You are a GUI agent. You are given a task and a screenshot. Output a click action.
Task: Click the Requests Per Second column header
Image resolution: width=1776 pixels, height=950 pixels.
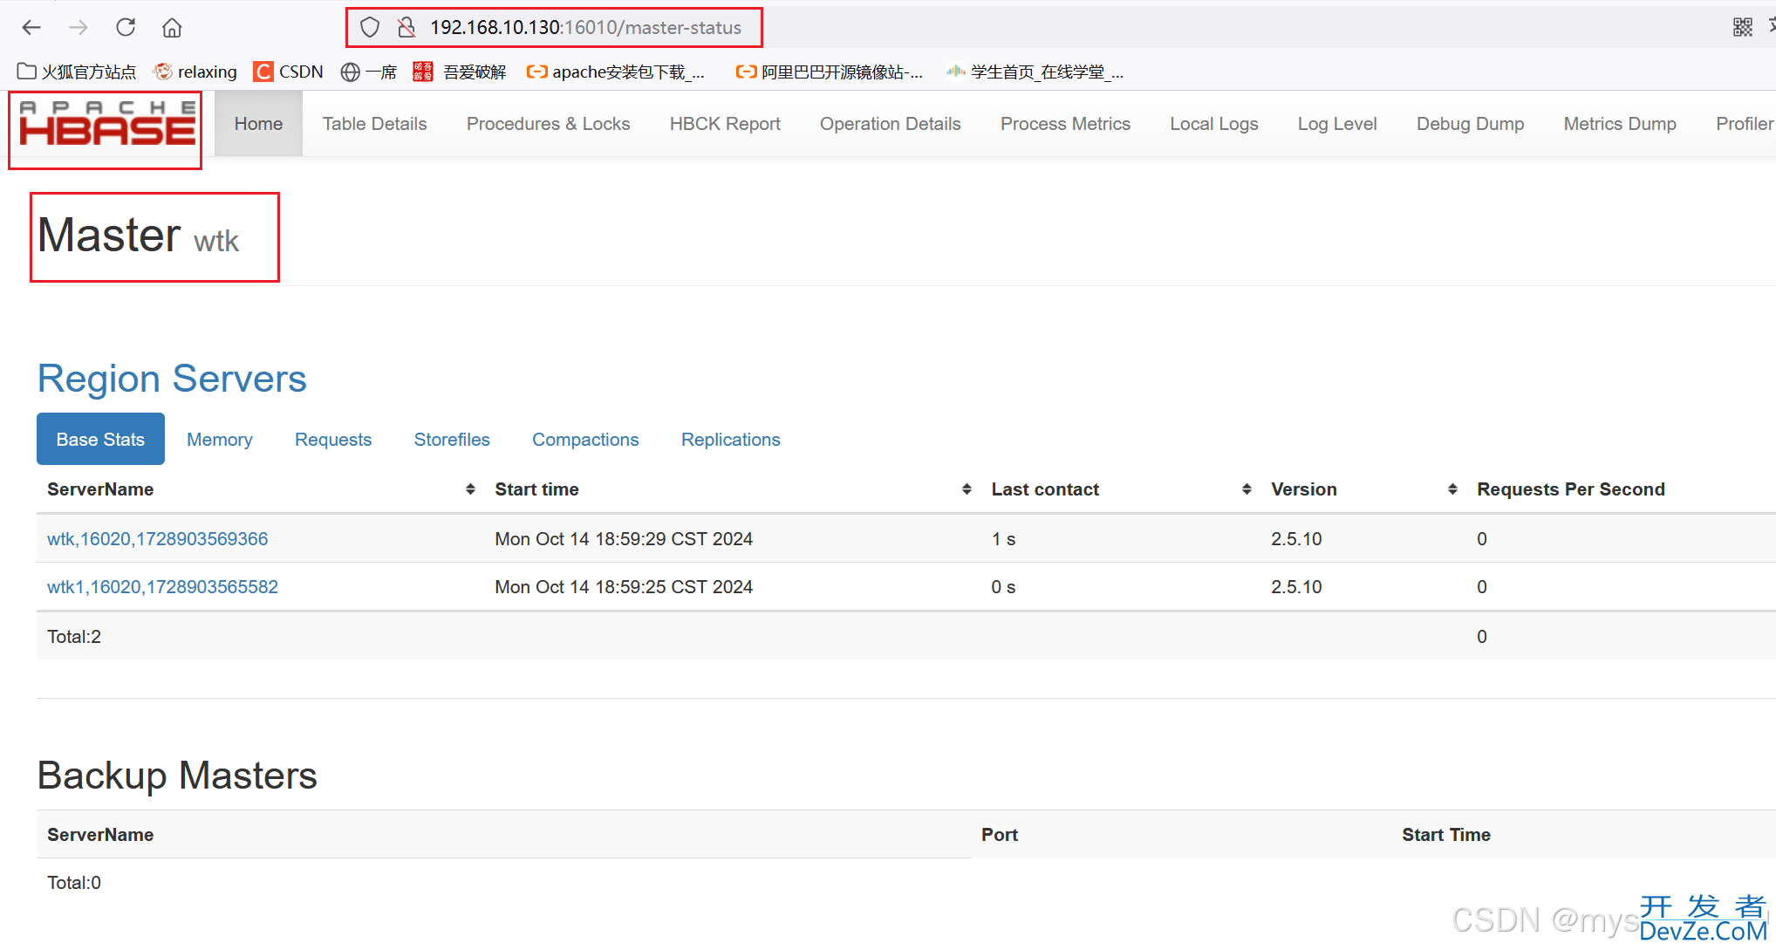[x=1570, y=489]
